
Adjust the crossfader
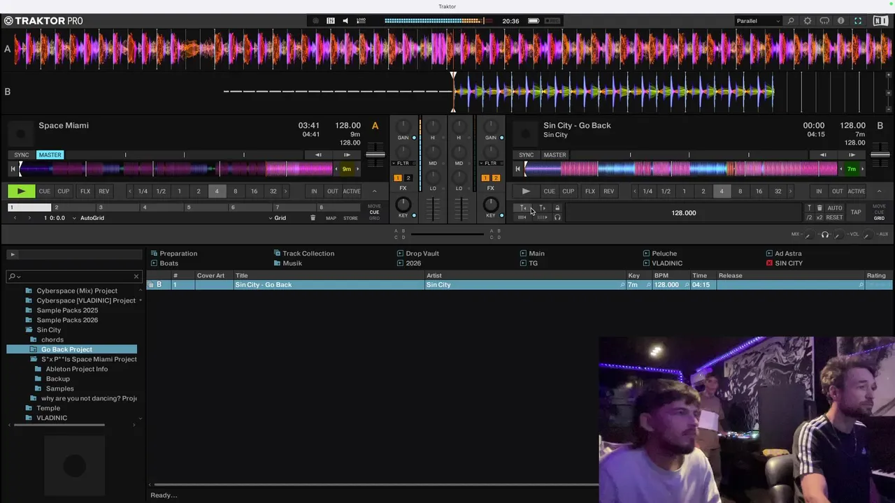pyautogui.click(x=447, y=234)
